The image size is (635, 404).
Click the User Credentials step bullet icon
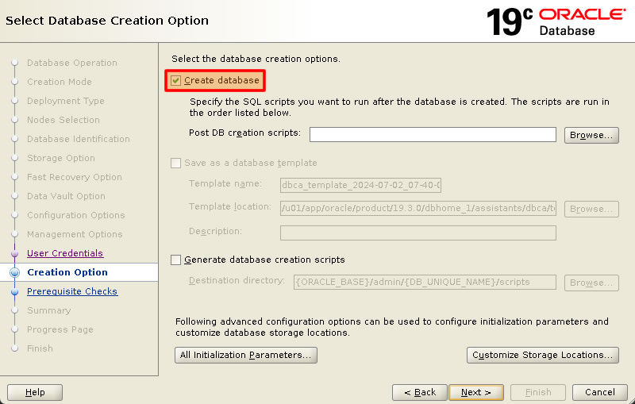[15, 253]
